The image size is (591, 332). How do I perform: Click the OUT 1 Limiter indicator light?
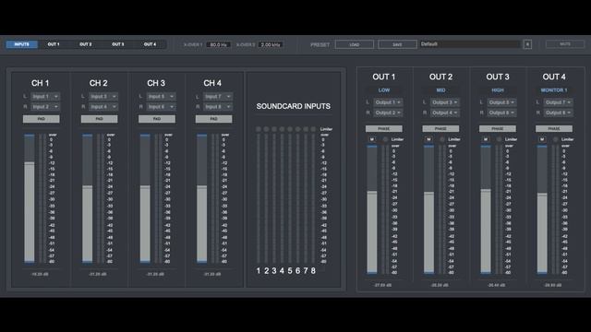pos(385,139)
